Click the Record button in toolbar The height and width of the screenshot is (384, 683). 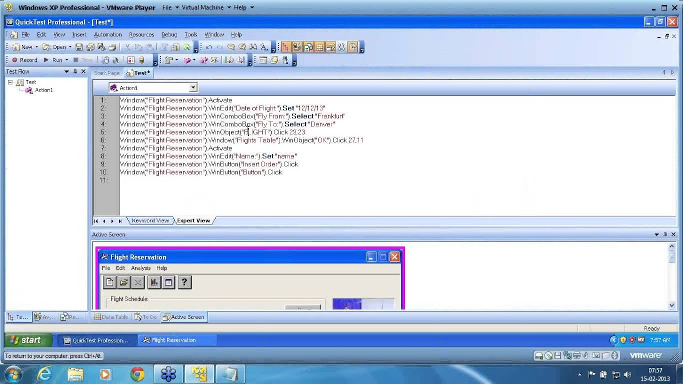(24, 60)
